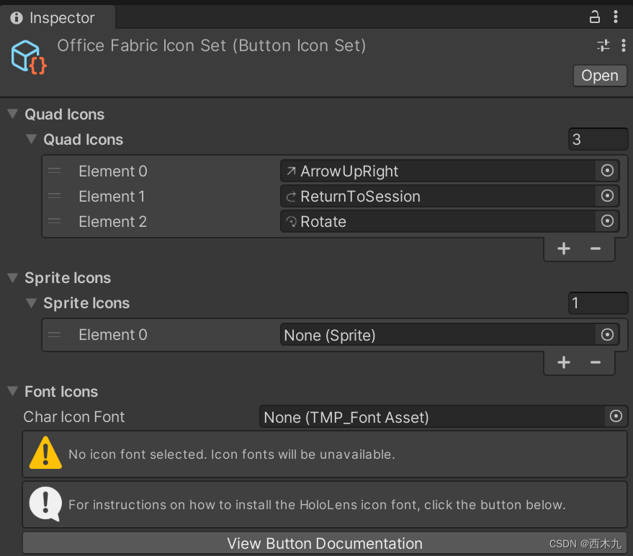Open object picker for Char Icon Font

[616, 416]
